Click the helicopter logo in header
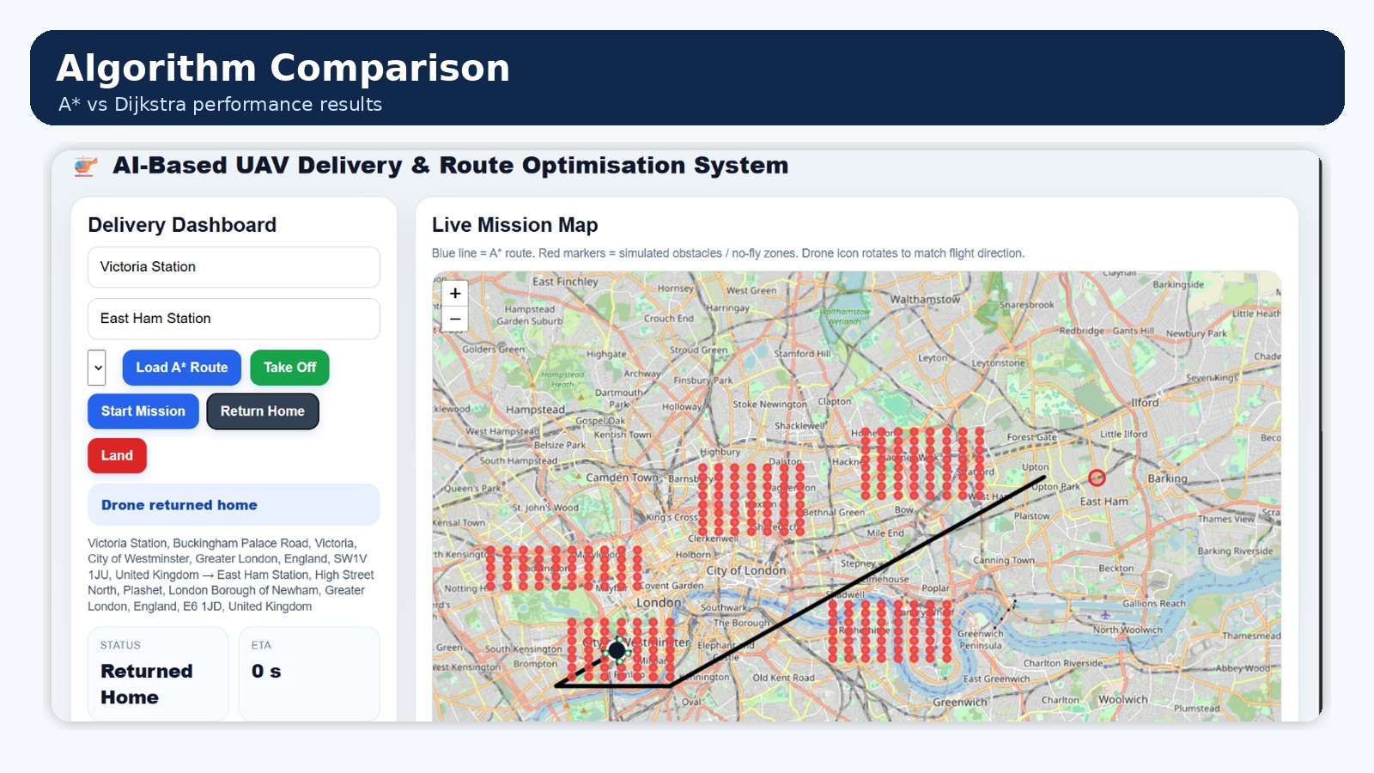Screen dimensions: 1374x773 [85, 166]
